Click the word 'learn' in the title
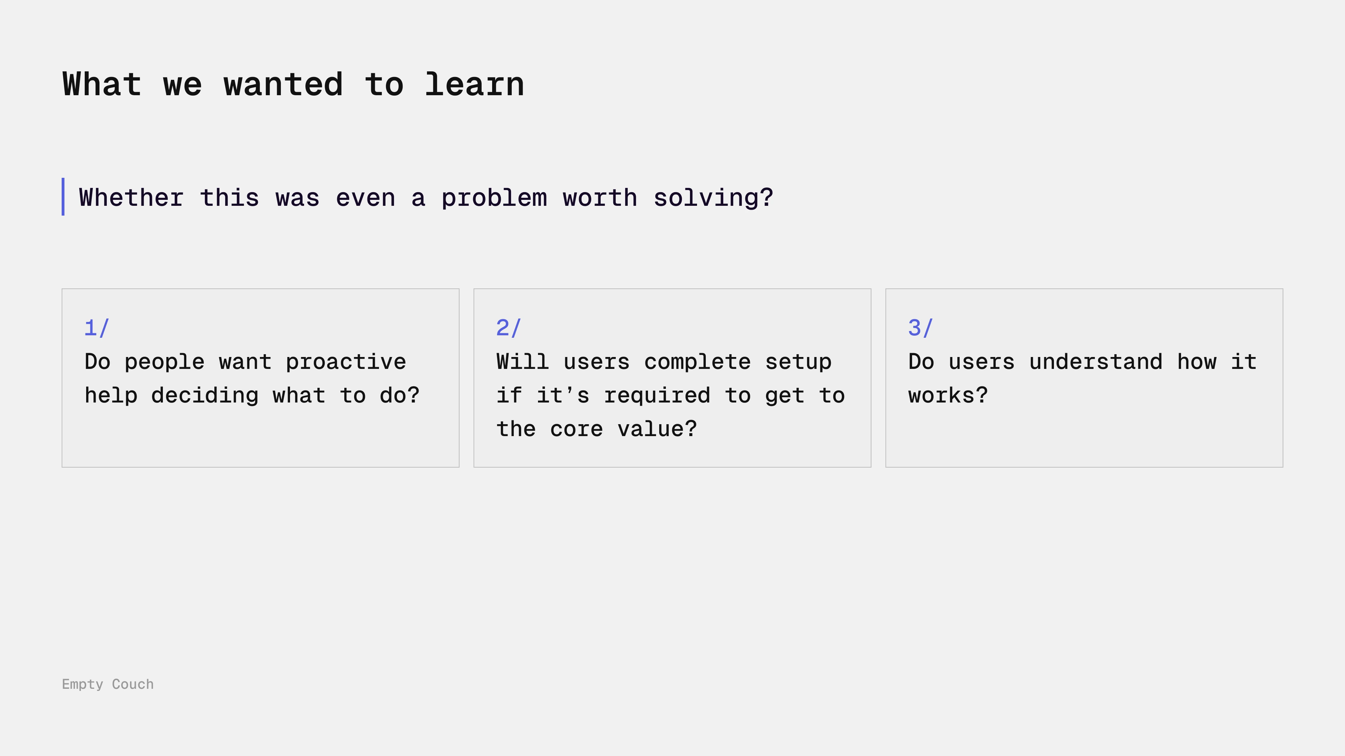The width and height of the screenshot is (1345, 756). pos(474,84)
